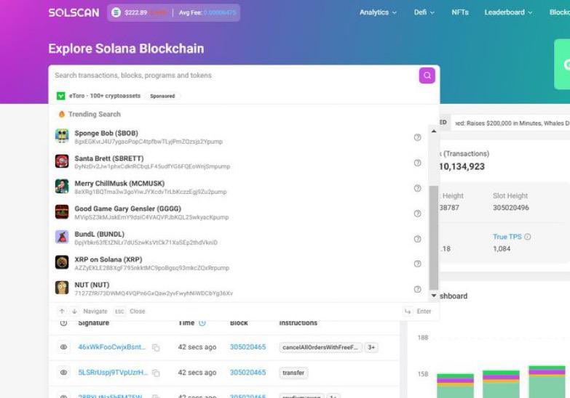Click the cancelAllOrdersWithFreeF instruction tag
Screen dimensions: 570x398
coord(320,347)
